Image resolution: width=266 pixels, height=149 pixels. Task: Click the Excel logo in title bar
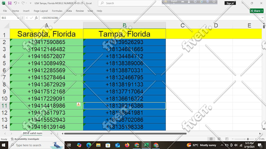4,3
